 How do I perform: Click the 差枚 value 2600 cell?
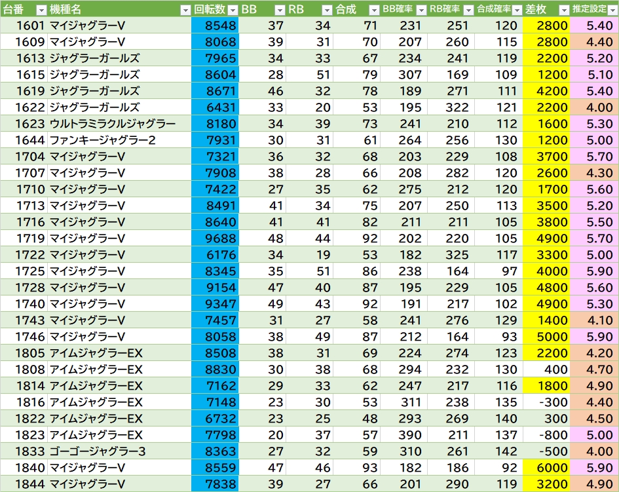point(546,173)
